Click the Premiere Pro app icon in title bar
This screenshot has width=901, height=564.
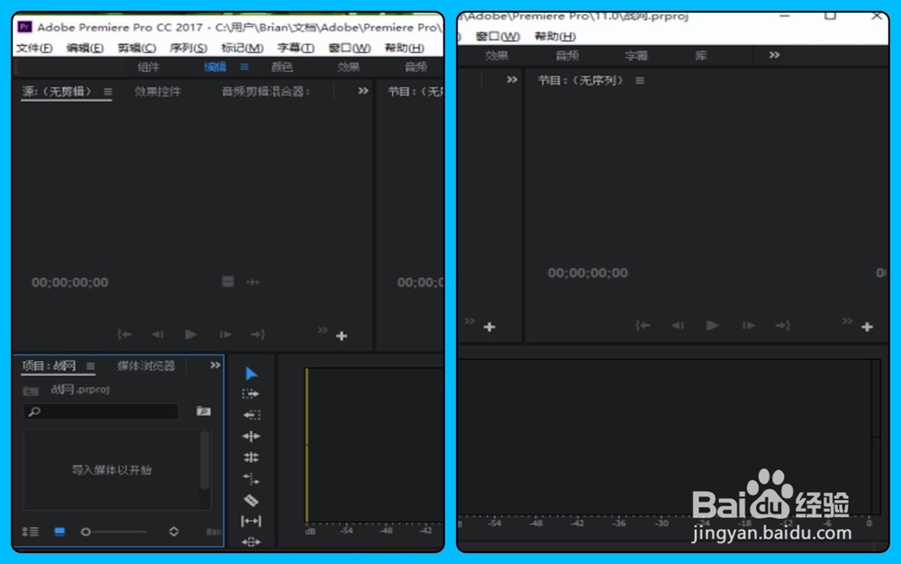(24, 27)
